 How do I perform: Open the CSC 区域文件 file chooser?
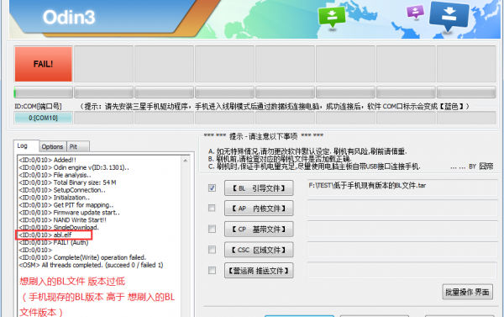pyautogui.click(x=259, y=250)
